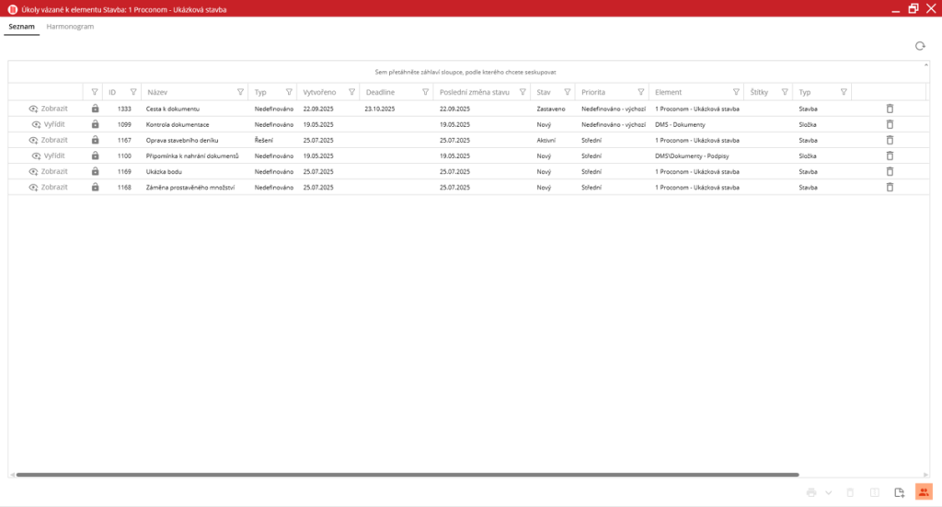Switch to the Harmonogram tab
This screenshot has width=942, height=507.
coord(70,27)
